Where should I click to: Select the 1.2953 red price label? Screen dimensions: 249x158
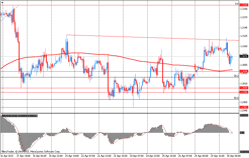pos(244,107)
